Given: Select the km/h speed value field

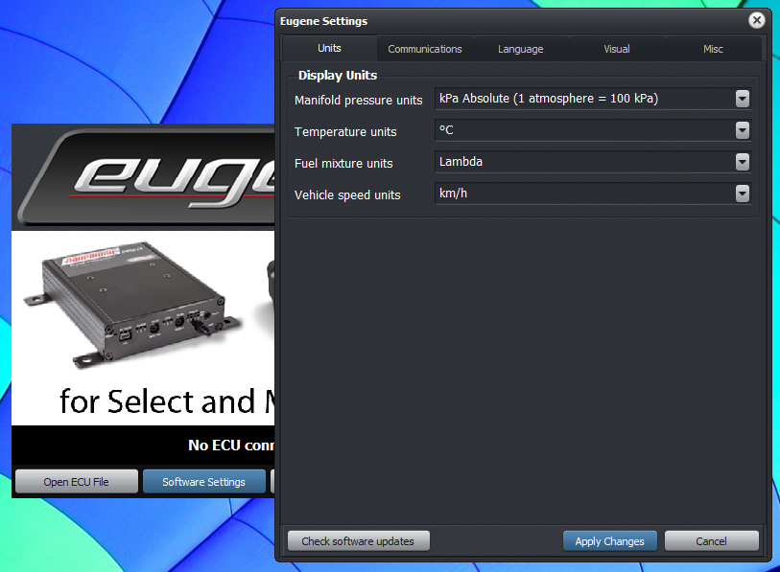Looking at the screenshot, I should [x=593, y=194].
